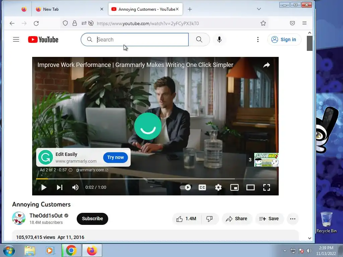This screenshot has width=343, height=257.
Task: Open the system volume icon
Action: [309, 251]
